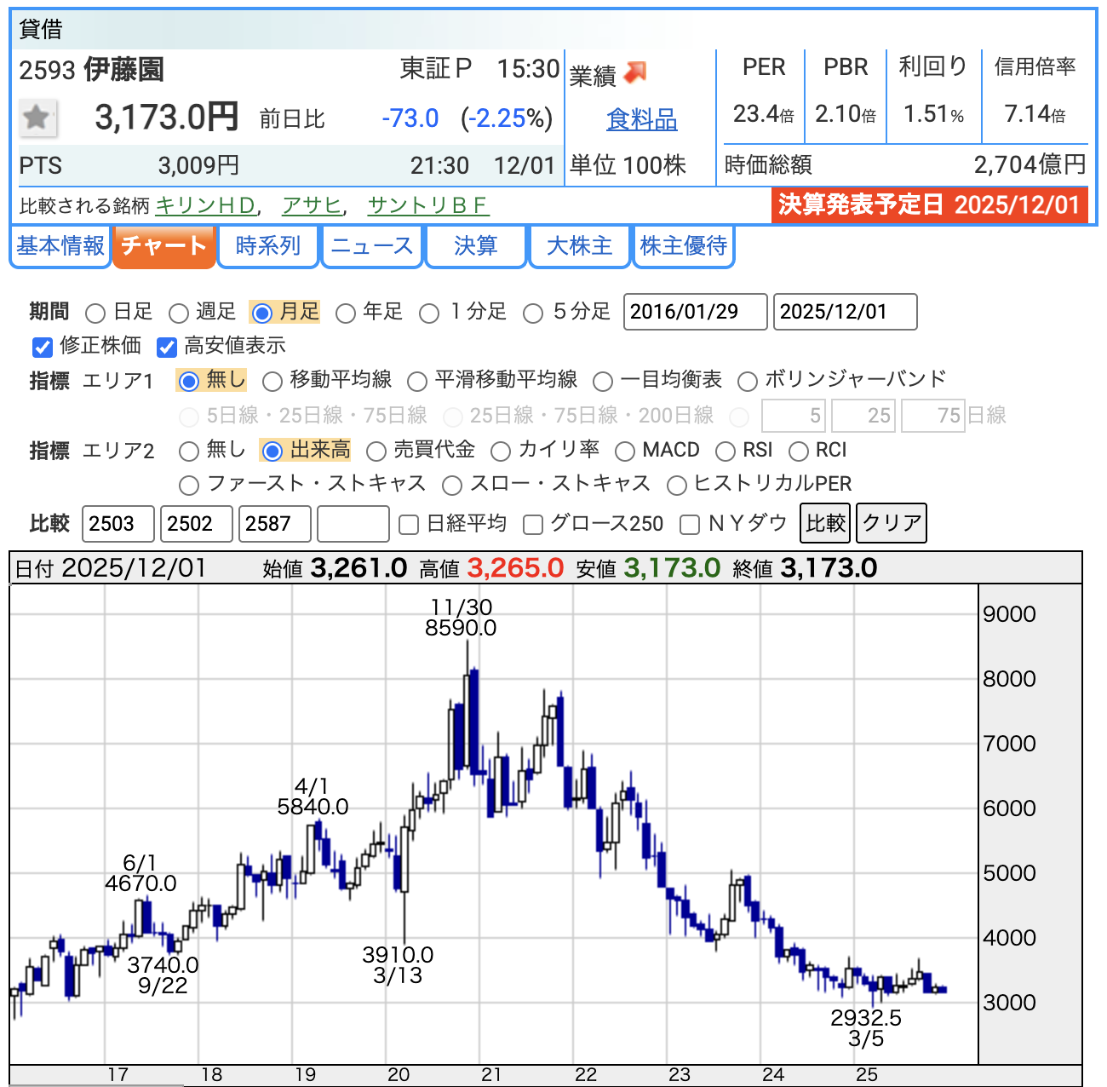Viewport: 1107px width, 1087px height.
Task: Select the 週足 weekly period option
Action: tap(179, 313)
